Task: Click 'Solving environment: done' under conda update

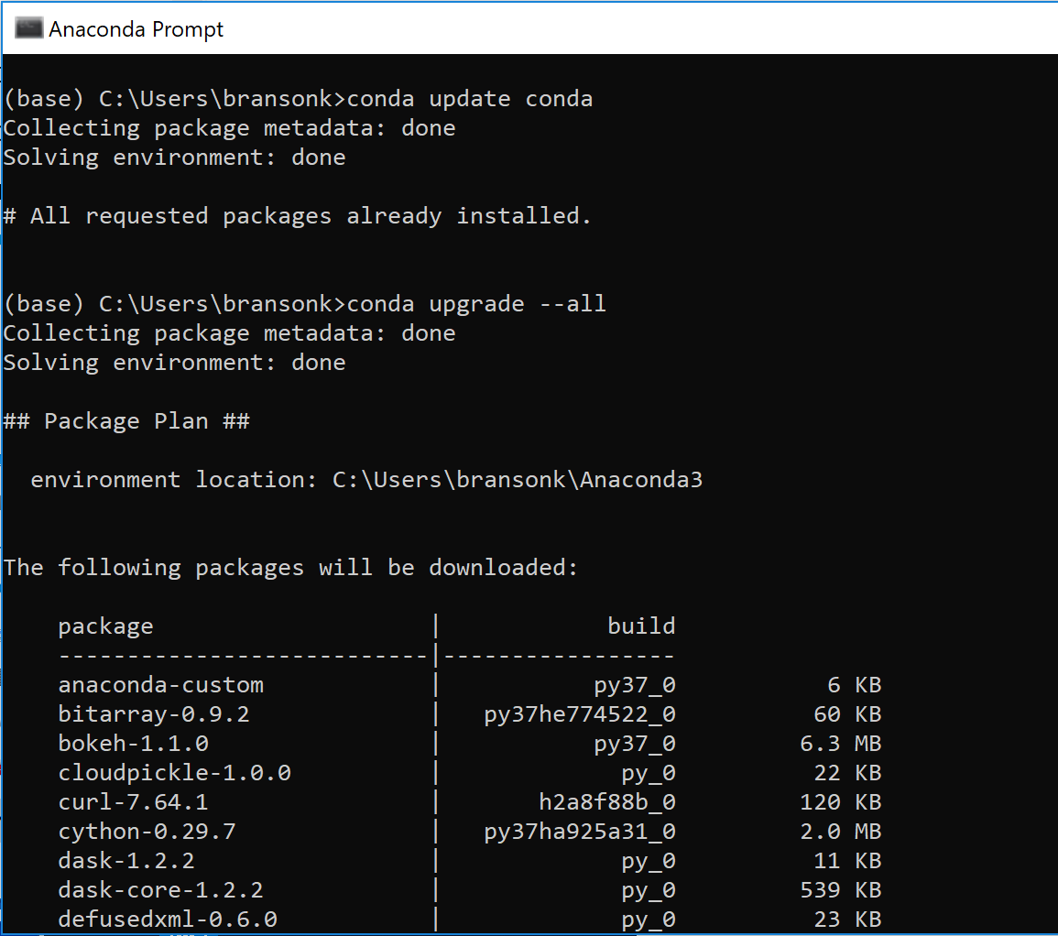Action: pyautogui.click(x=175, y=158)
